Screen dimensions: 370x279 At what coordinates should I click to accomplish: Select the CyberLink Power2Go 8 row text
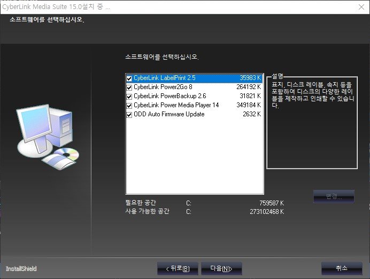coord(163,87)
